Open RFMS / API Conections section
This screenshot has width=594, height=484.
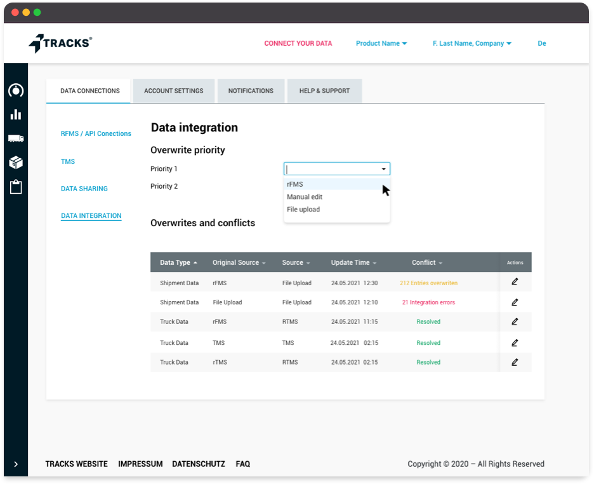(x=96, y=133)
